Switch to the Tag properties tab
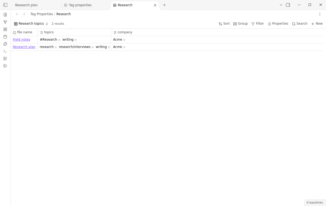The image size is (326, 206). point(86,5)
